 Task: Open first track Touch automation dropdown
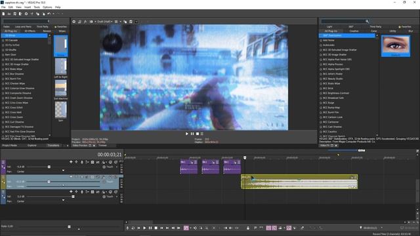click(117, 167)
